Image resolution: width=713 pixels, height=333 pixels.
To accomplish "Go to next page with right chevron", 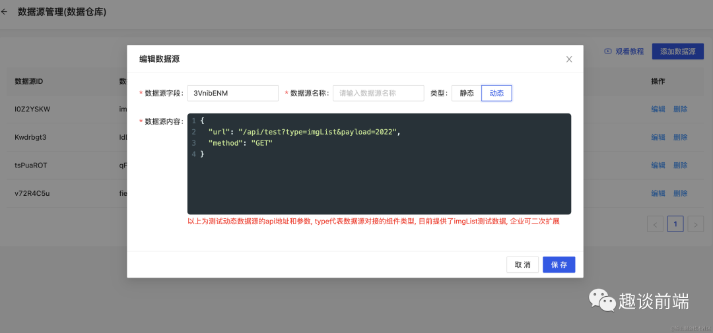I will (x=696, y=224).
